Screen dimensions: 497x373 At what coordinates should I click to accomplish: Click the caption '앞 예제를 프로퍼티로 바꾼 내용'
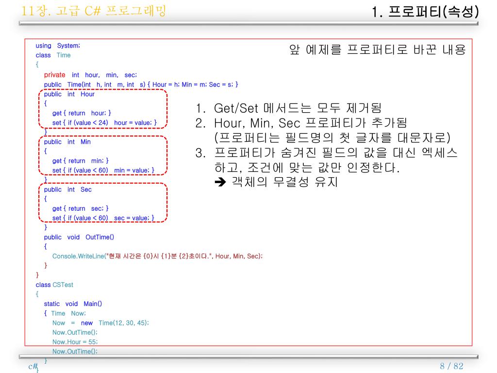(x=377, y=50)
